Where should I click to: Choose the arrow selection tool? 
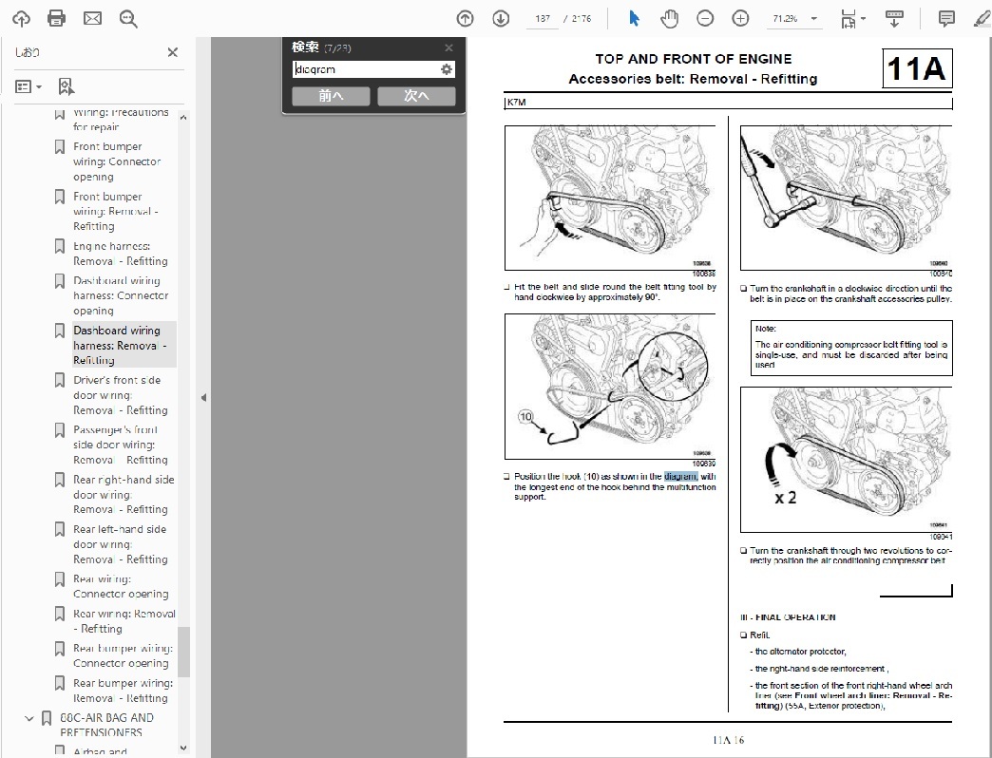tap(634, 18)
